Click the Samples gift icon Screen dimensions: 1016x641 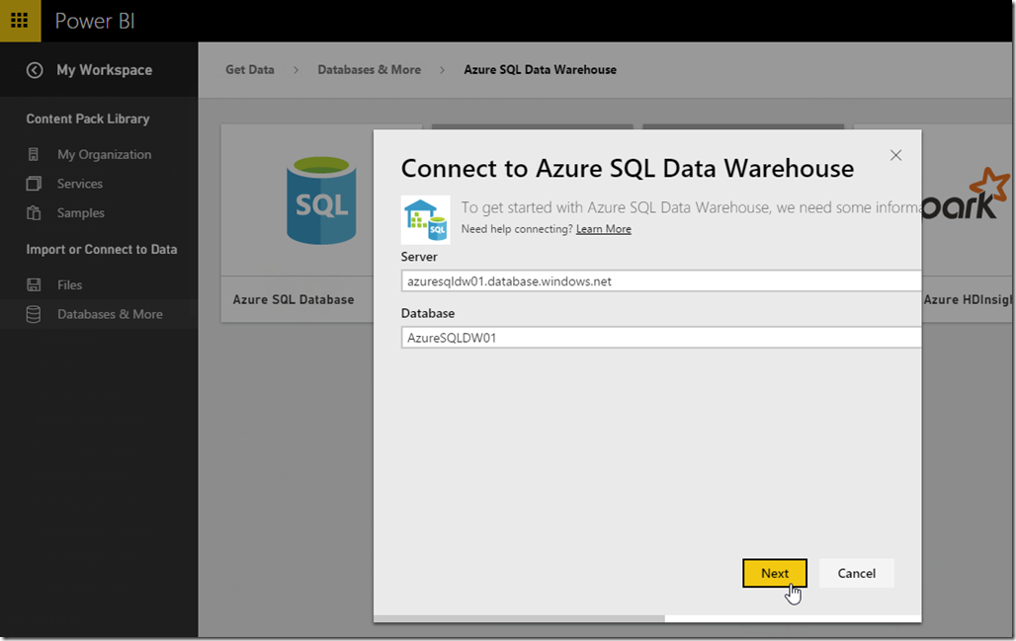coord(34,212)
